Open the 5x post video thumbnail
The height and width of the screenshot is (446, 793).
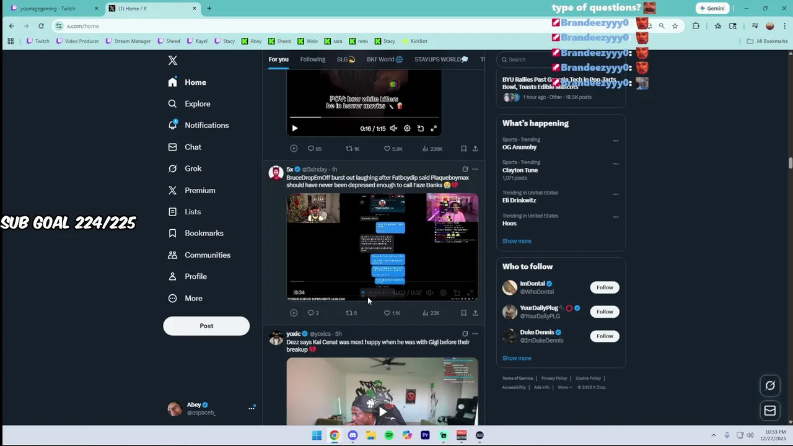tap(382, 247)
